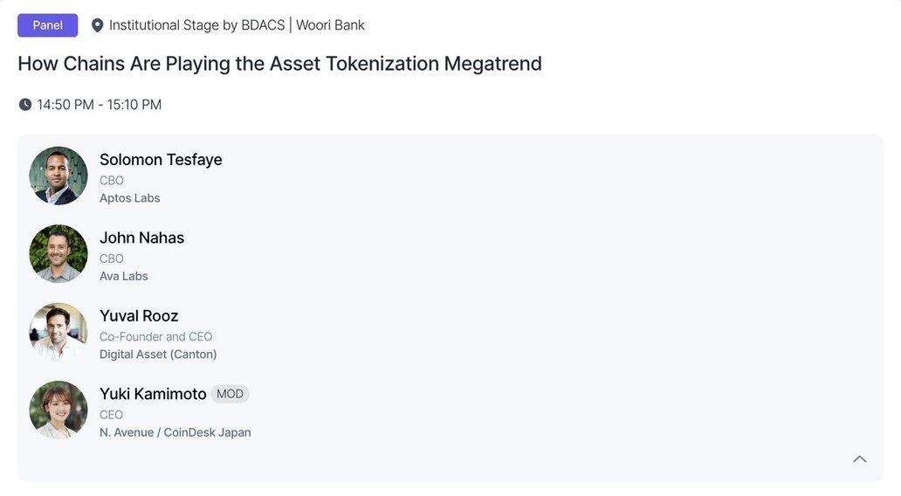Click the Aptos Labs company label

tap(130, 198)
